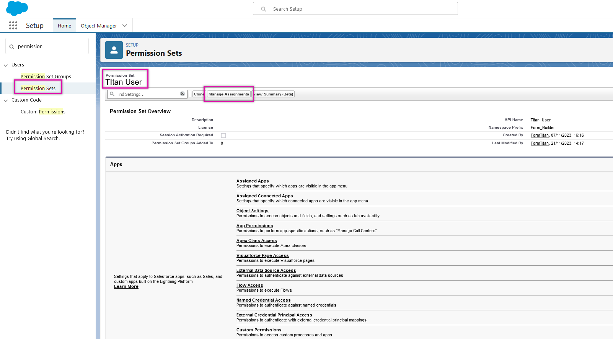This screenshot has height=339, width=613.
Task: Open the Visualforce Page Access link
Action: pyautogui.click(x=262, y=255)
